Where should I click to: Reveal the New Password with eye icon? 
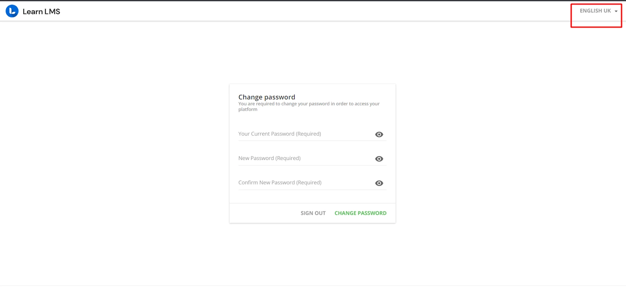click(x=379, y=159)
